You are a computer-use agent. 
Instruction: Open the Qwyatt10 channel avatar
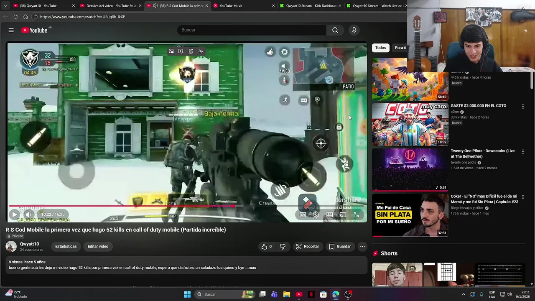(x=11, y=247)
